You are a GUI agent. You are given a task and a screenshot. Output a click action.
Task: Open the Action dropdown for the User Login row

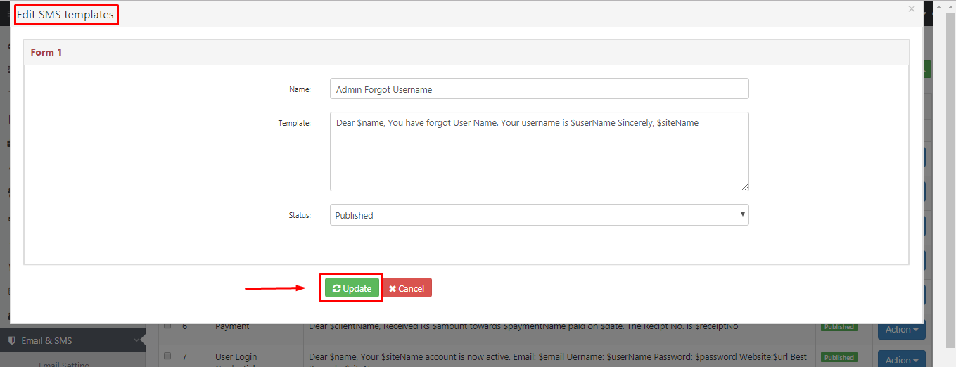coord(902,359)
